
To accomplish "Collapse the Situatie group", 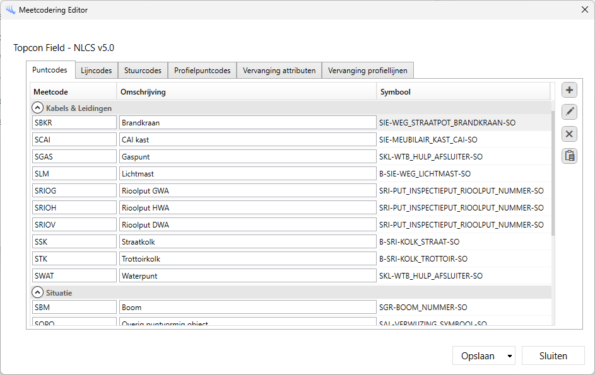I will click(x=38, y=292).
